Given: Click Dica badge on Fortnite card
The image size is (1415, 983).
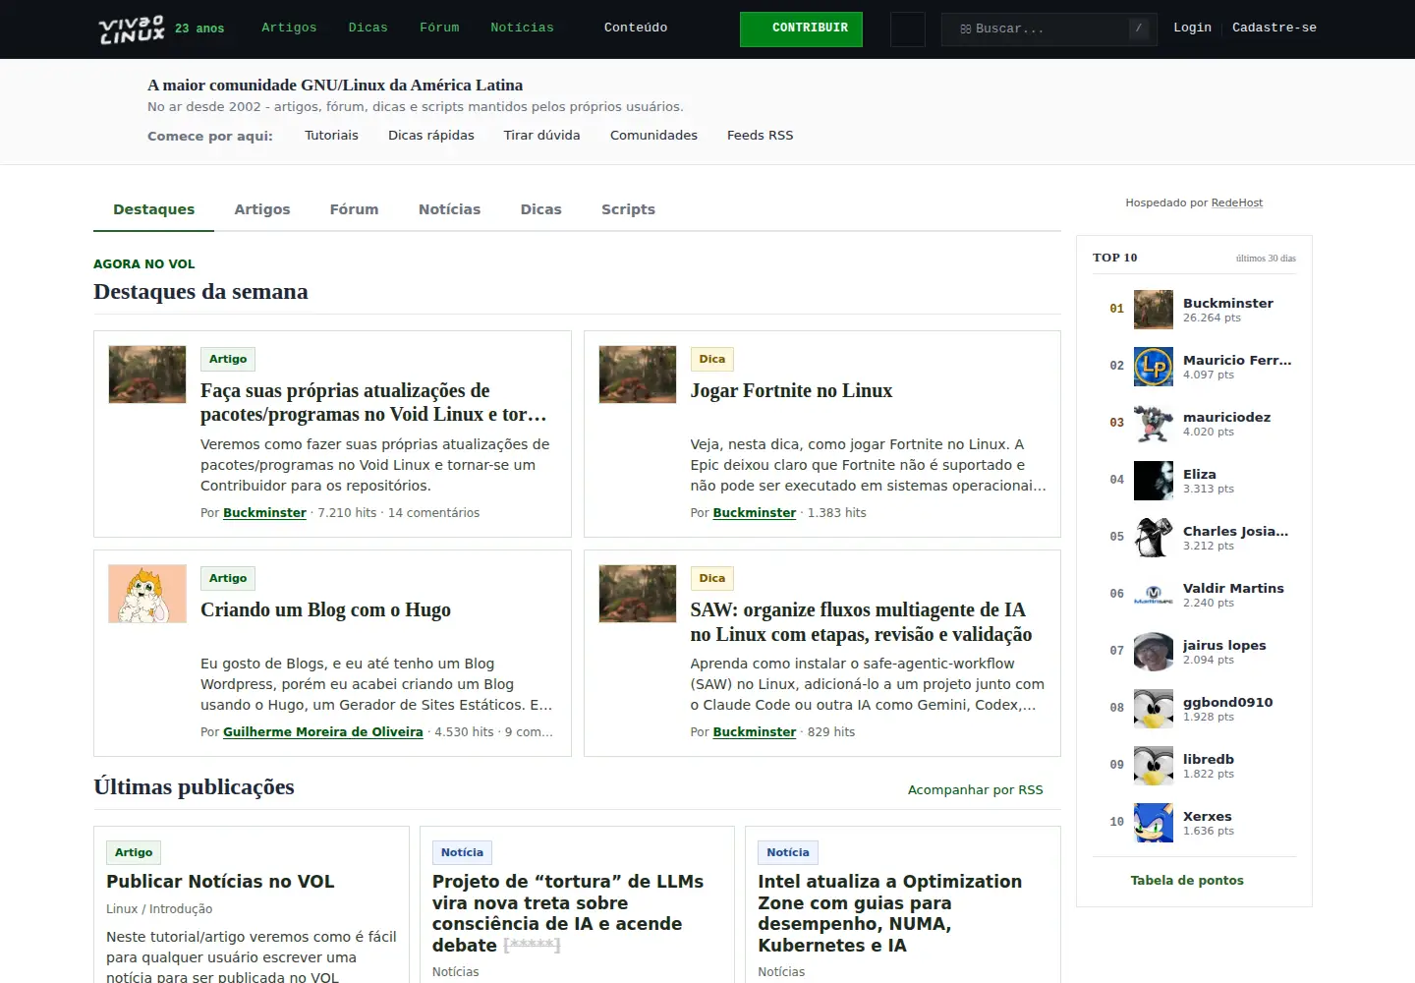Looking at the screenshot, I should pyautogui.click(x=712, y=359).
